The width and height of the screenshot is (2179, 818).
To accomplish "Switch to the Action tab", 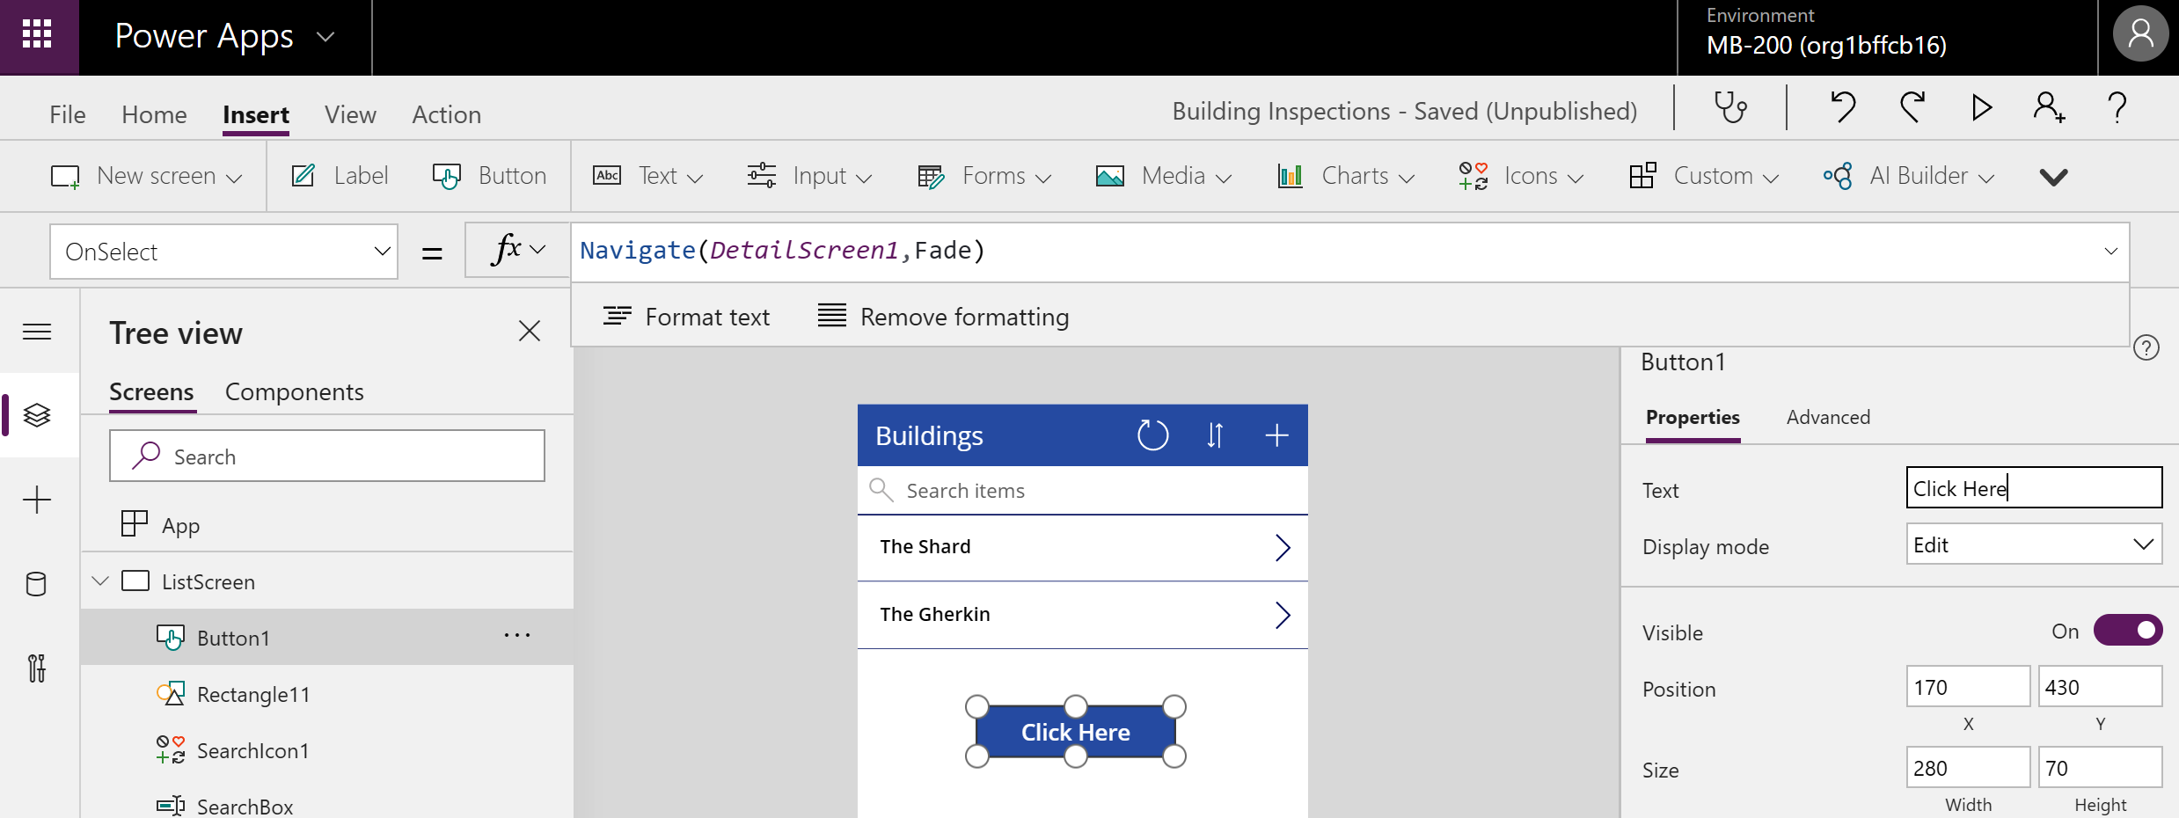I will [x=447, y=114].
